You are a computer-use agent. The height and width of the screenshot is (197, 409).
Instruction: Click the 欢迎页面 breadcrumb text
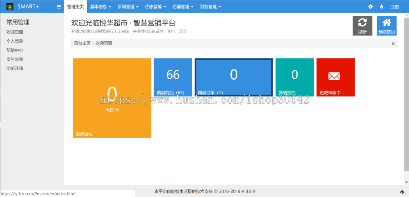point(104,43)
